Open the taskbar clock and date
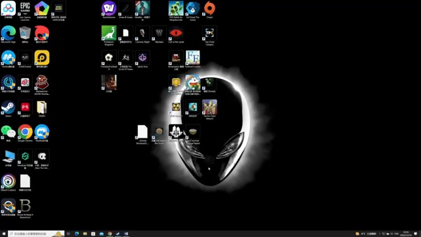Screen dimensions: 421x237 [406, 234]
